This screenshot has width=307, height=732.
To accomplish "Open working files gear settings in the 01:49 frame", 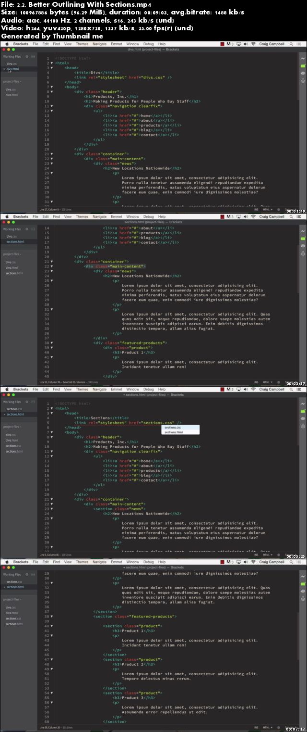I will click(27, 56).
